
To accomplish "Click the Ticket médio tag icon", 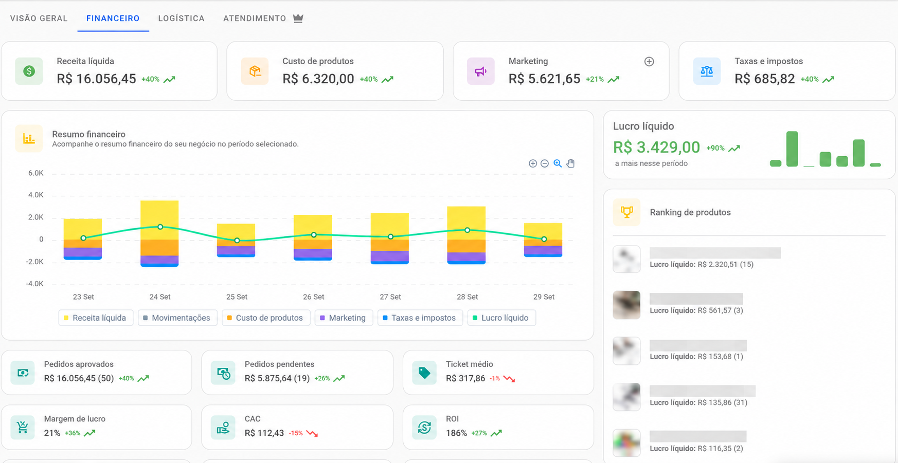I will 424,373.
